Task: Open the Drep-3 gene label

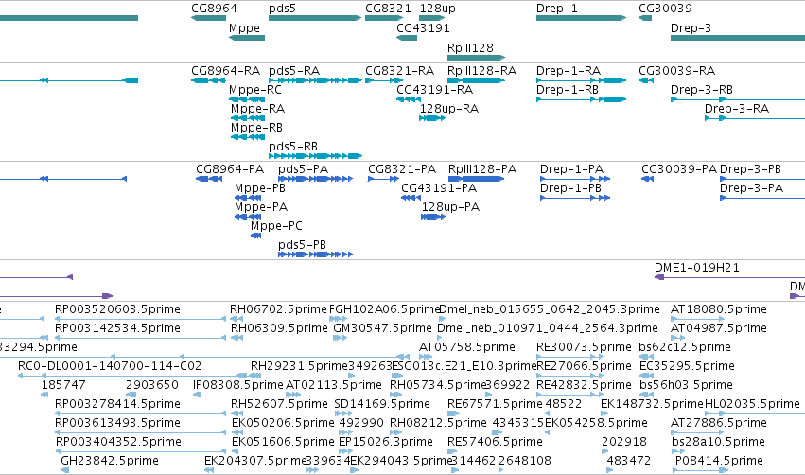Action: click(x=691, y=28)
